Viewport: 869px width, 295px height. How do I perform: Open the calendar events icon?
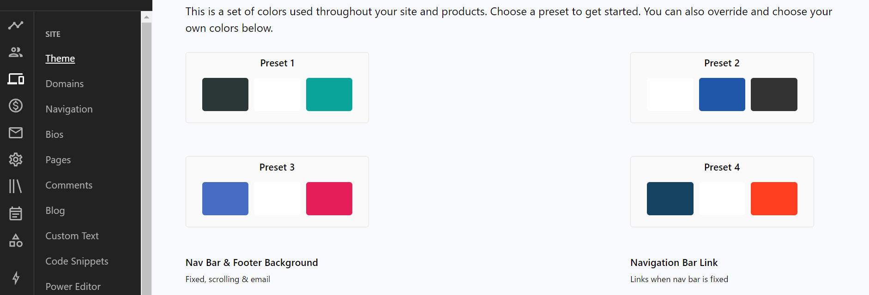(x=16, y=213)
